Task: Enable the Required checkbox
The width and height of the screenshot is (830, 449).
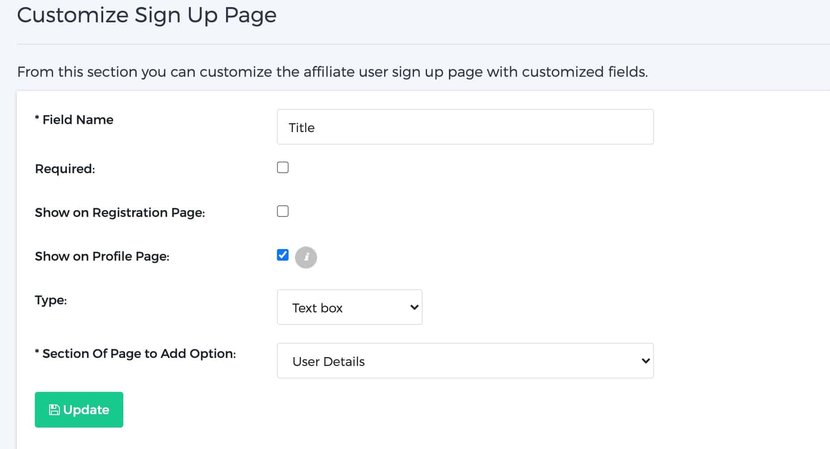Action: 283,167
